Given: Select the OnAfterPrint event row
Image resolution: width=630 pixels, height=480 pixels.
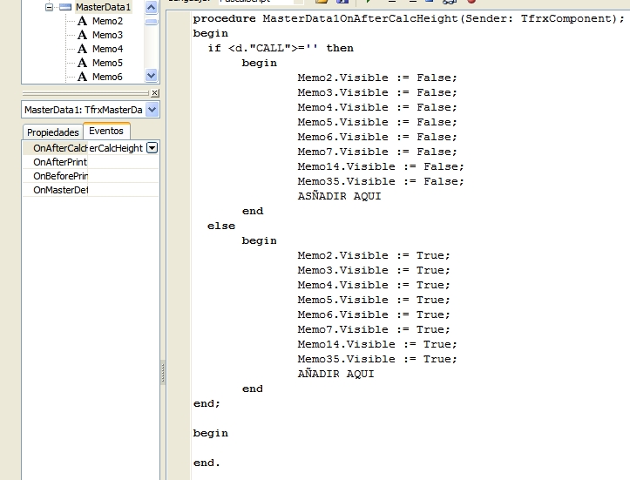Looking at the screenshot, I should click(59, 162).
